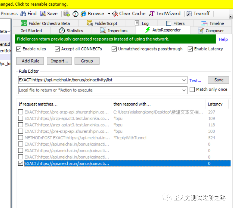Click the Group button
Image resolution: width=233 pixels, height=208 pixels.
click(x=87, y=61)
